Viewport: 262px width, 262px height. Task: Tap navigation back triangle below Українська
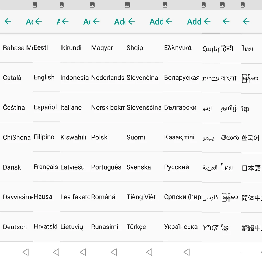(187, 252)
